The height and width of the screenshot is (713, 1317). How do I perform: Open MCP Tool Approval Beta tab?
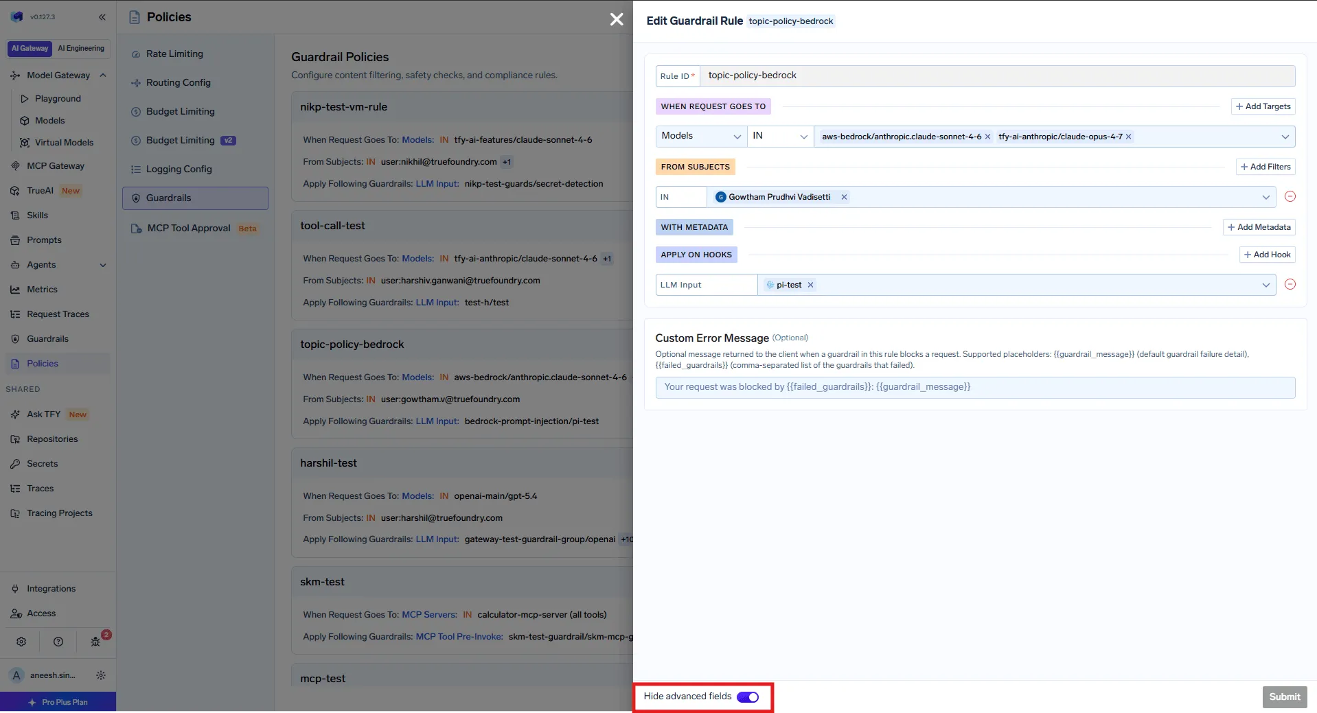coord(195,229)
